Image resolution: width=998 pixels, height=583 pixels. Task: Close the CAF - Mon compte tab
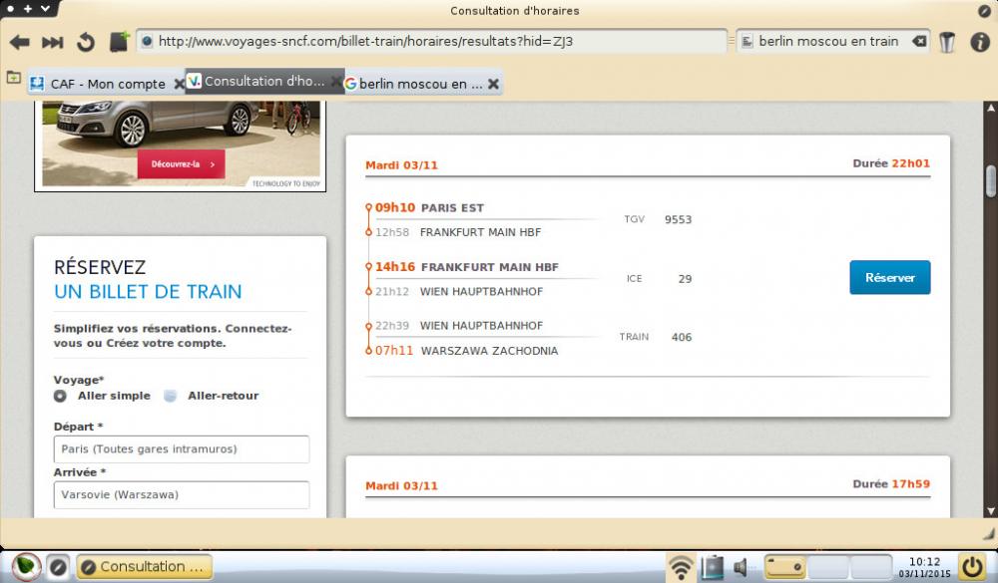tap(180, 84)
